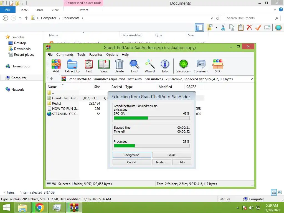Click the 29% Processed progress bar

(152, 146)
